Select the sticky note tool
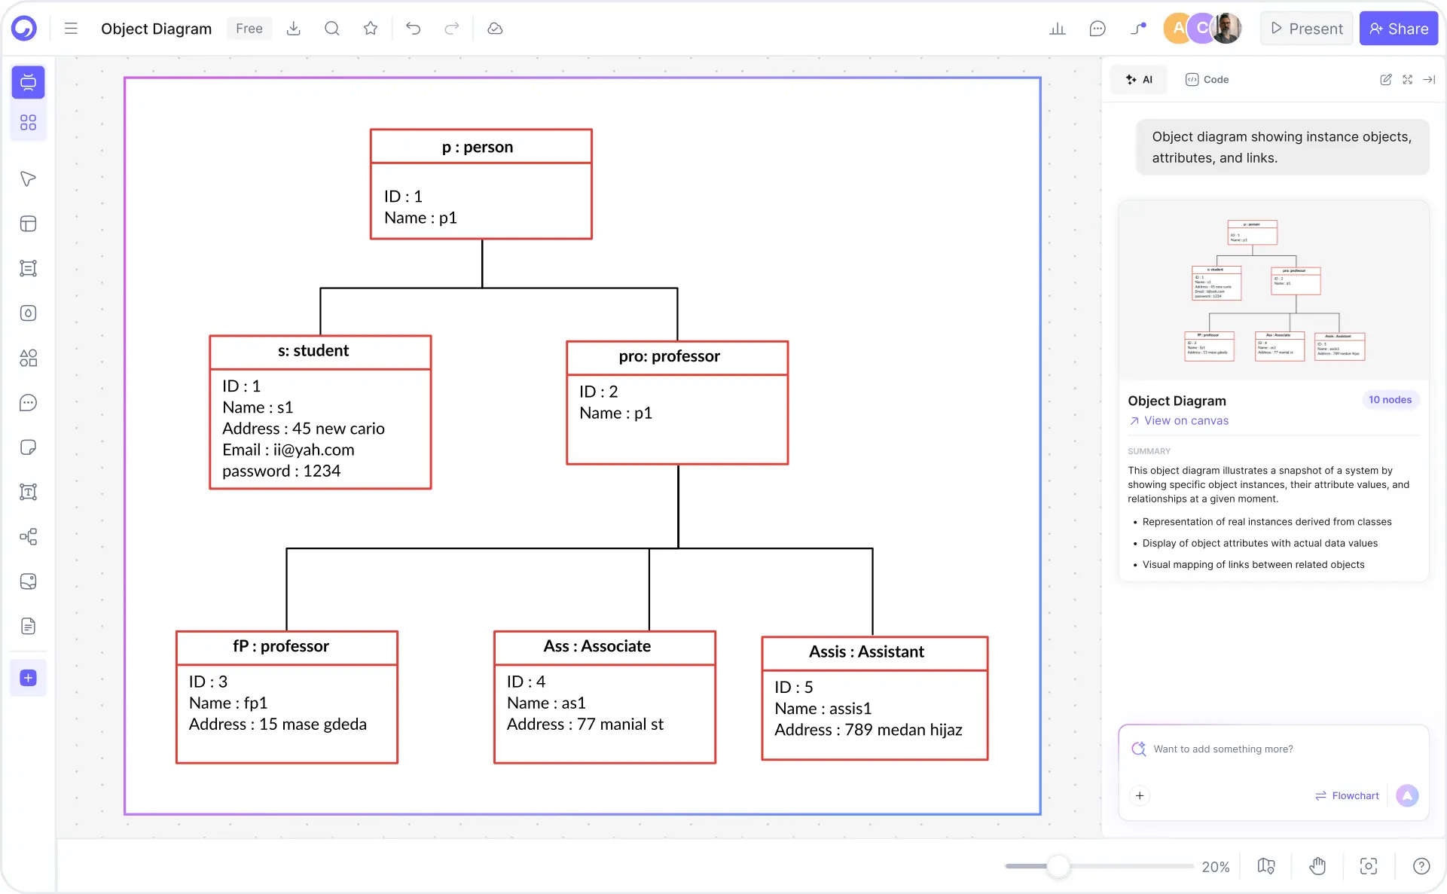1447x894 pixels. pos(28,447)
